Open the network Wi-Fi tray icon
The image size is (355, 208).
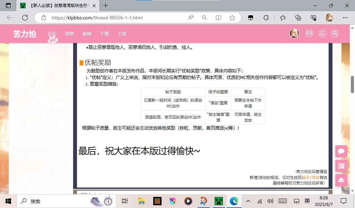click(260, 201)
